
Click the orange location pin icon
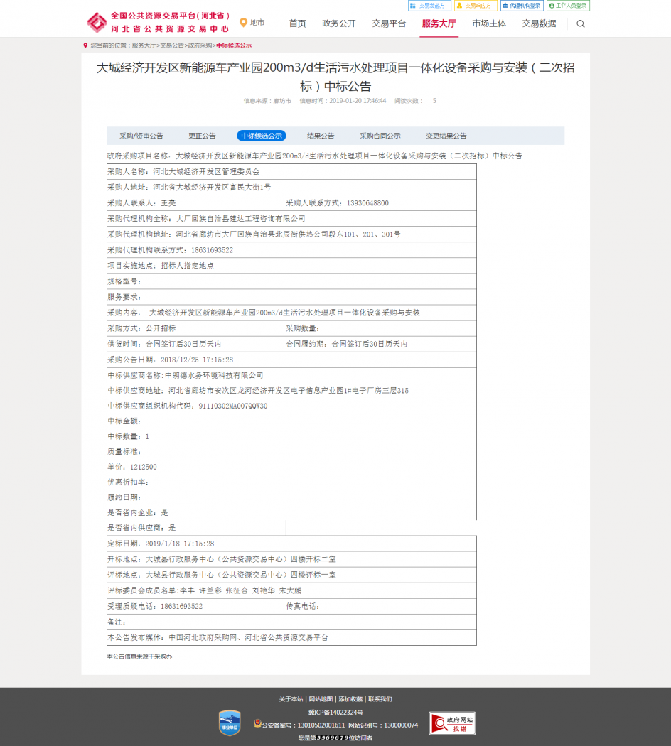[243, 23]
